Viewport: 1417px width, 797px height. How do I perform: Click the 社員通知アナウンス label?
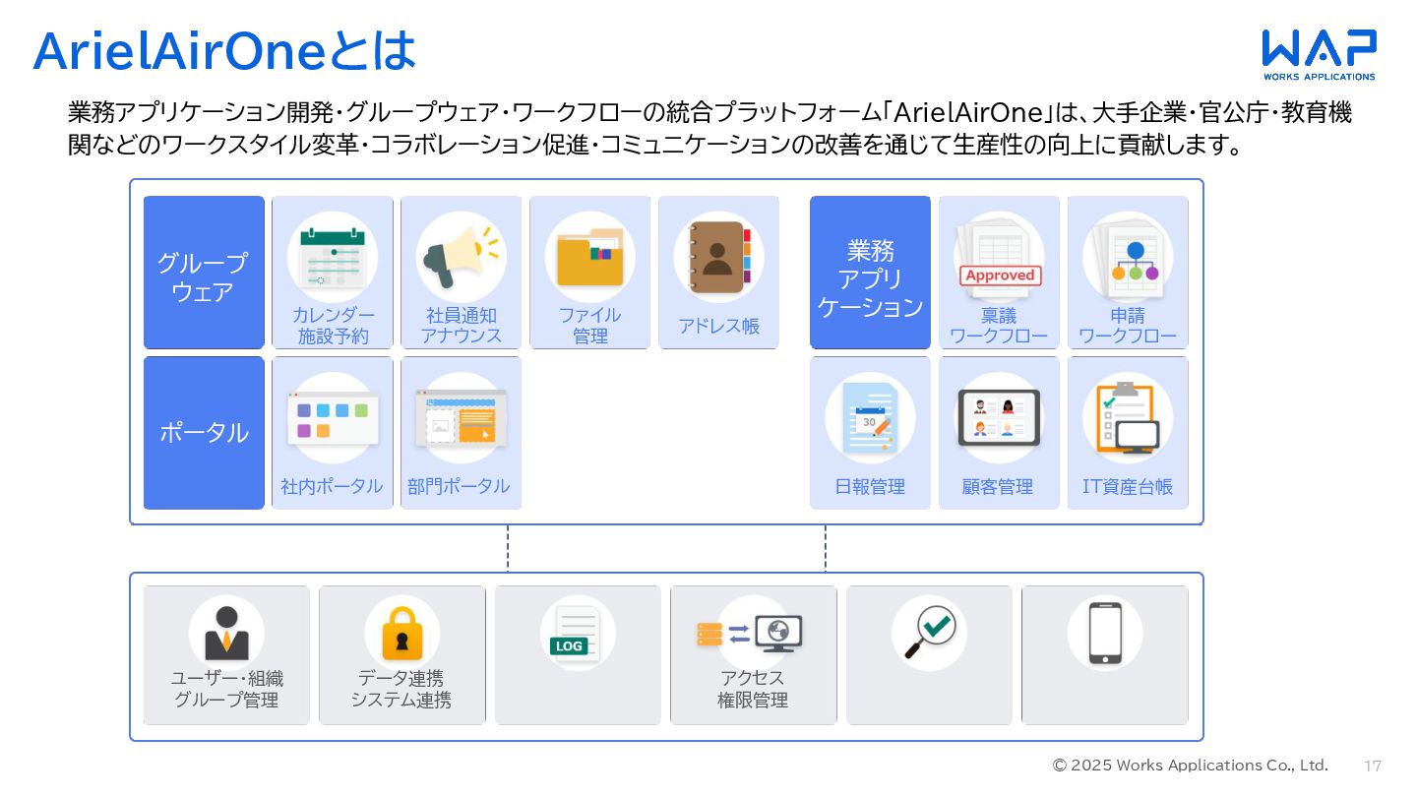point(462,326)
